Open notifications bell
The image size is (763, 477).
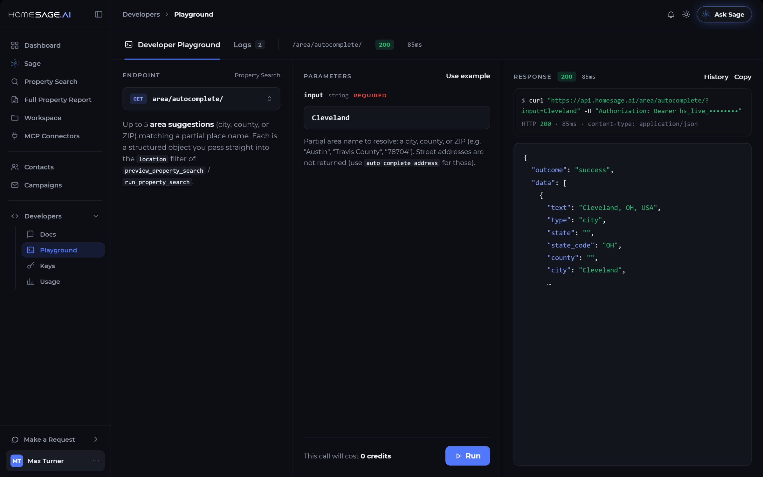click(x=671, y=14)
